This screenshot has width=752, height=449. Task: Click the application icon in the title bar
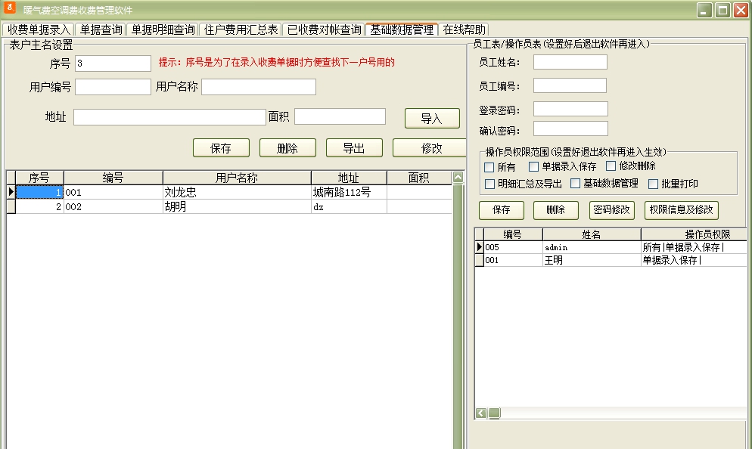(x=9, y=10)
